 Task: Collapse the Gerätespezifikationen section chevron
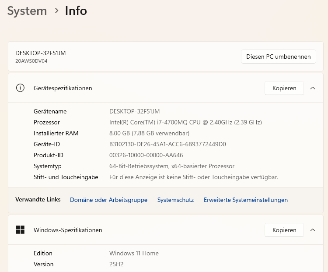point(313,88)
